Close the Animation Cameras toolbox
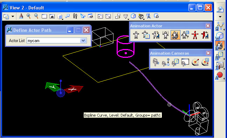227x138 pixels. [208, 53]
